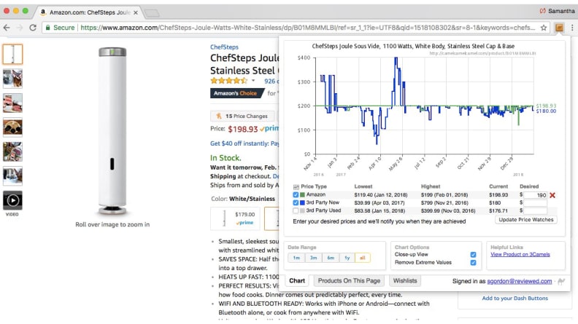Image resolution: width=578 pixels, height=324 pixels.
Task: Click the $119.40 (Jan 12, 2018) lowest price
Action: (381, 195)
